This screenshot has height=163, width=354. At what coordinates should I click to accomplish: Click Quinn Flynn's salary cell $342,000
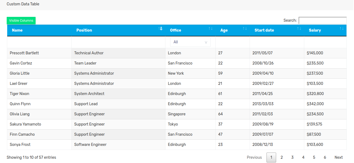(315, 104)
